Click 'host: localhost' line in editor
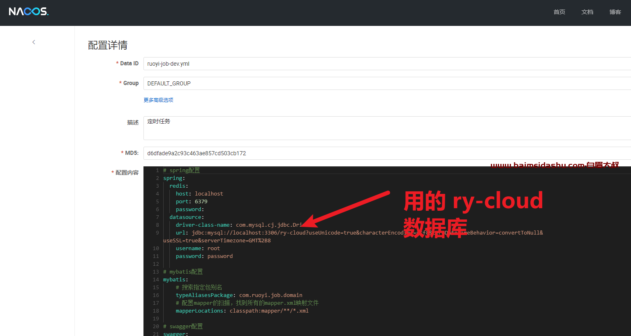Screen dimensions: 631x336 tap(199, 193)
